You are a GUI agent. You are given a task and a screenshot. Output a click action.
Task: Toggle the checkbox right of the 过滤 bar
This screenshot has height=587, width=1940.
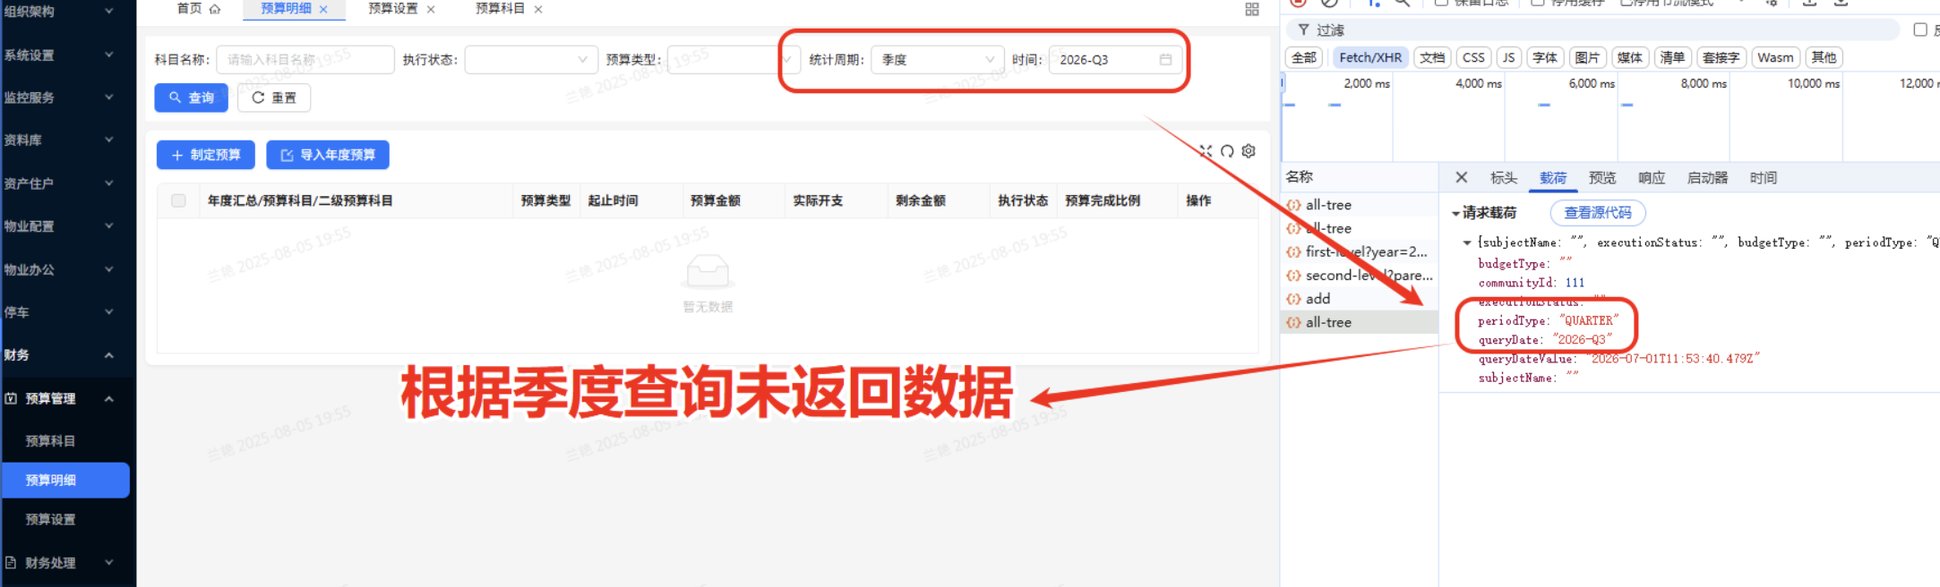pyautogui.click(x=1920, y=30)
